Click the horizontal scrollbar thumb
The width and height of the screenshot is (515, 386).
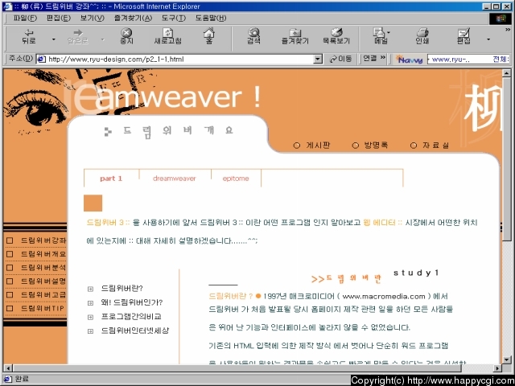pyautogui.click(x=237, y=368)
